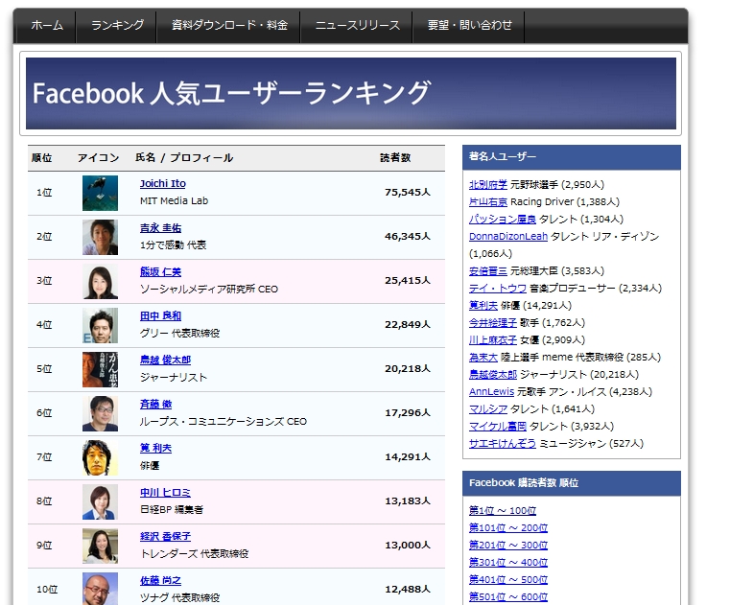Screen dimensions: 730x605
Task: Open the ランキング menu item
Action: click(117, 25)
